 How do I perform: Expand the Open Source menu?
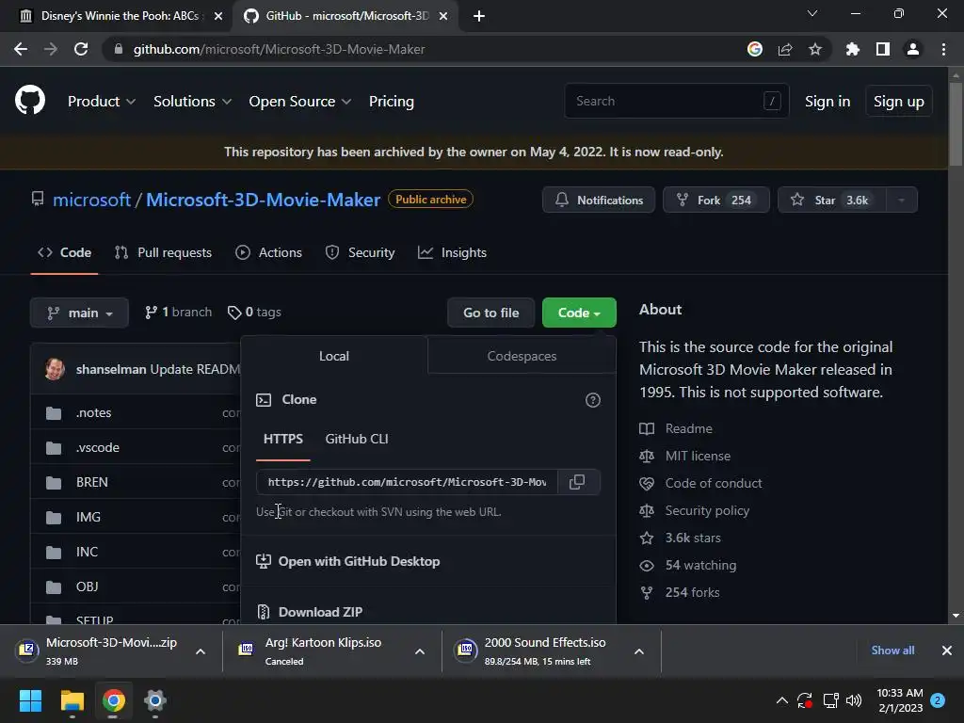[x=300, y=102]
